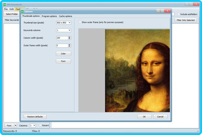The height and width of the screenshot is (135, 202).
Task: Open the Options menu in main window
Action: 18,9
